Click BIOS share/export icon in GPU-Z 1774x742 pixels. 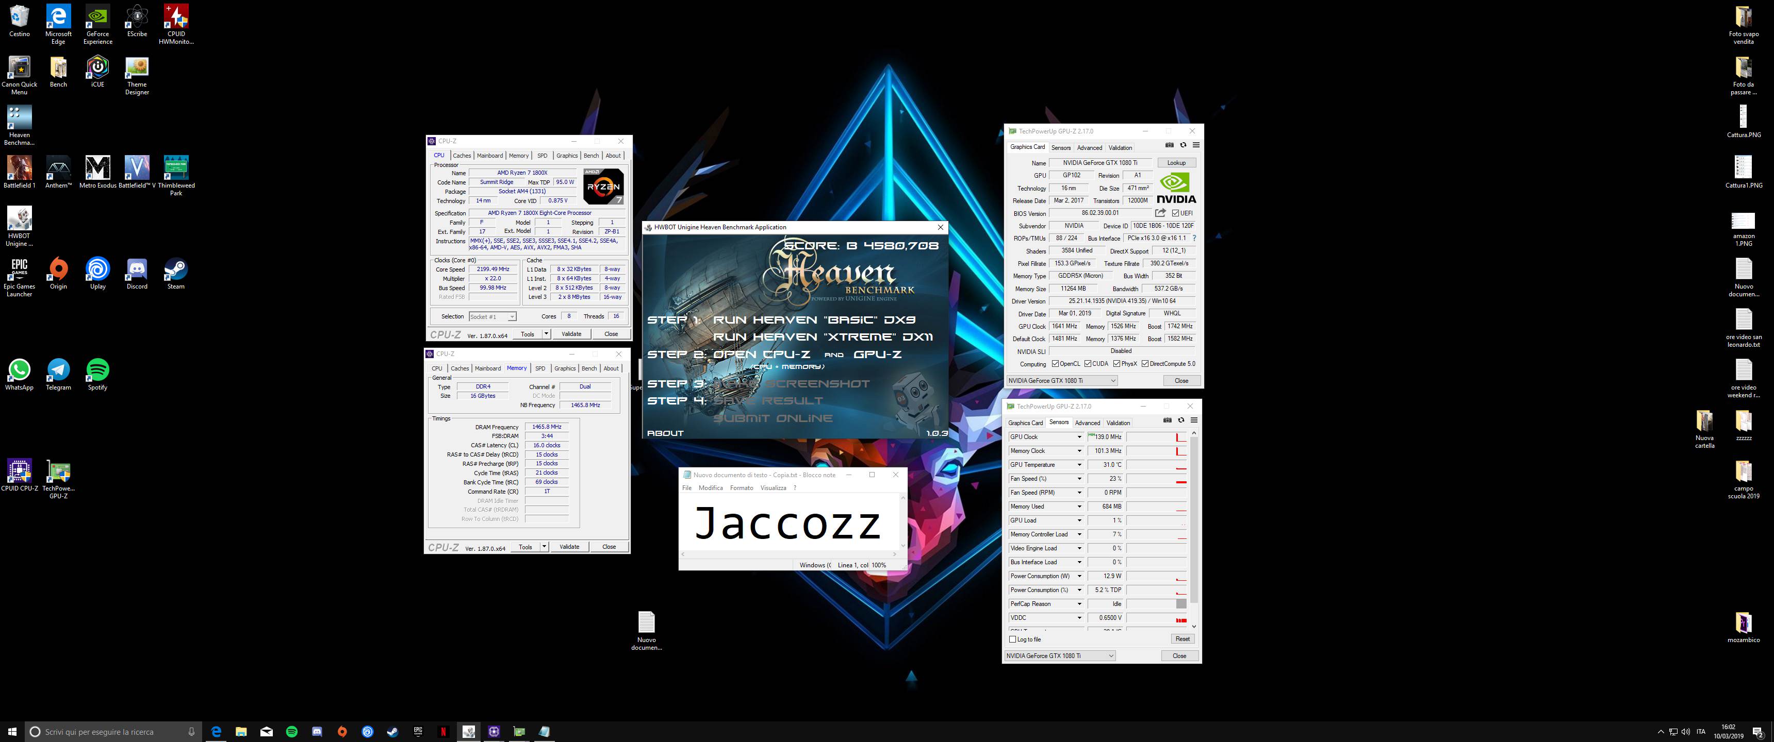click(1160, 213)
